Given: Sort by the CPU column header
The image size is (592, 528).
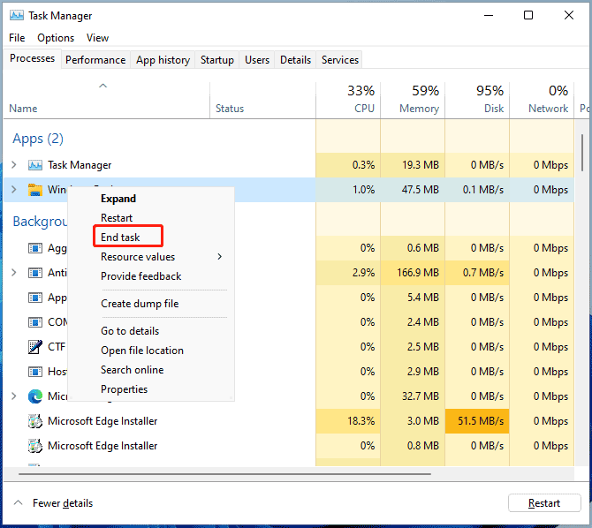Looking at the screenshot, I should point(348,100).
